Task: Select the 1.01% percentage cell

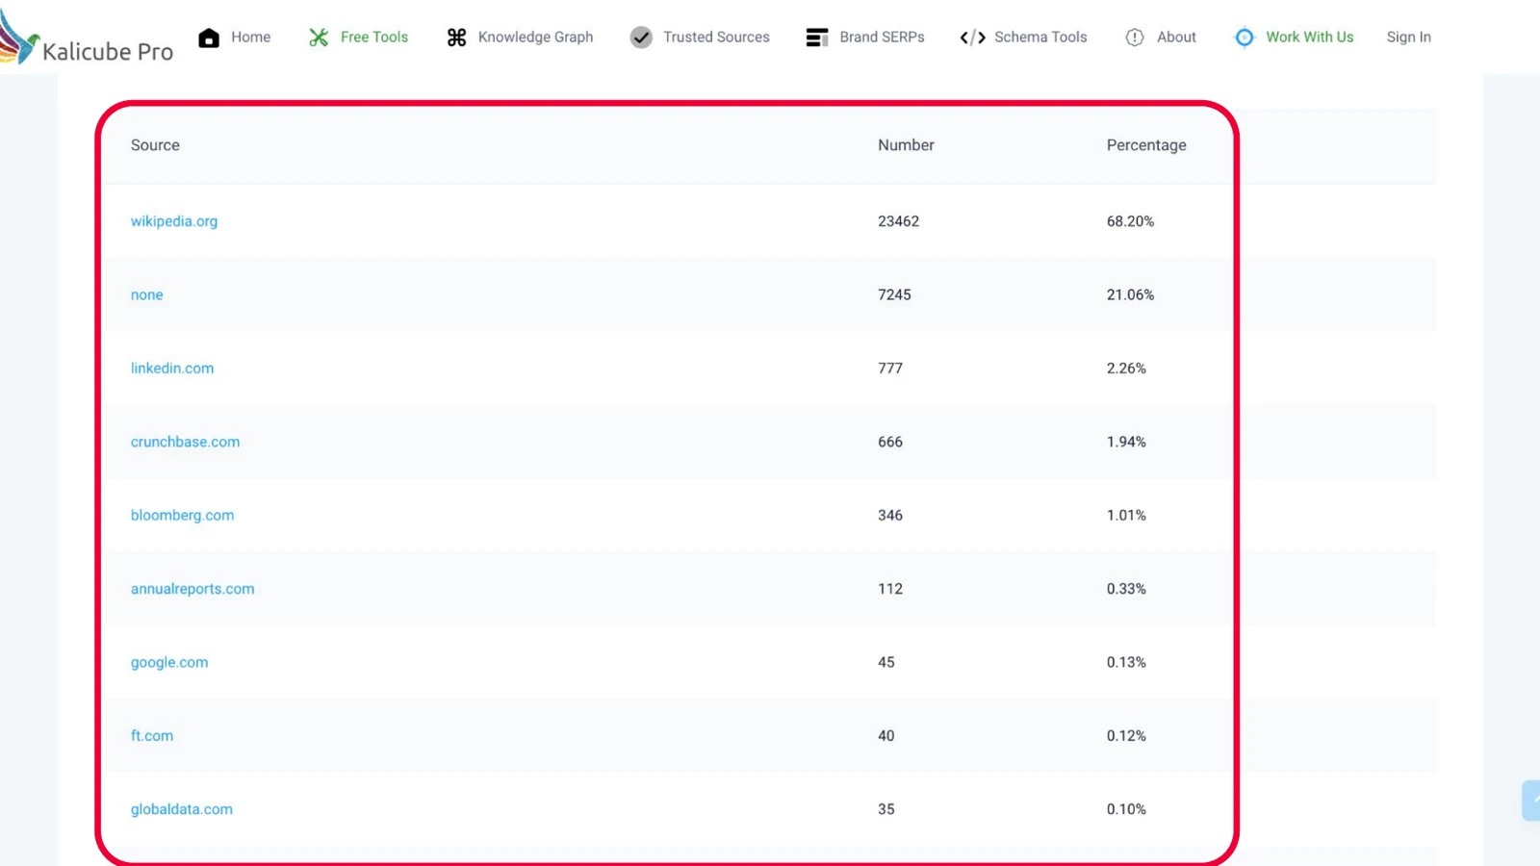Action: [x=1126, y=516]
